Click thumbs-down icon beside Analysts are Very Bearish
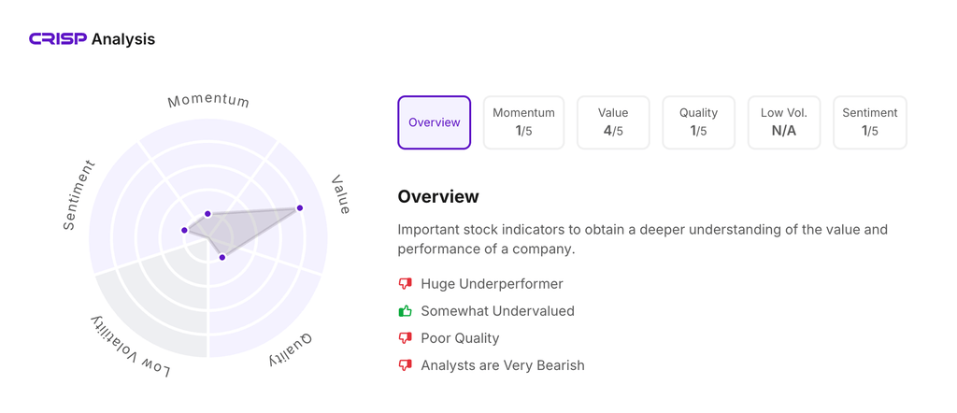Image resolution: width=957 pixels, height=413 pixels. 405,365
